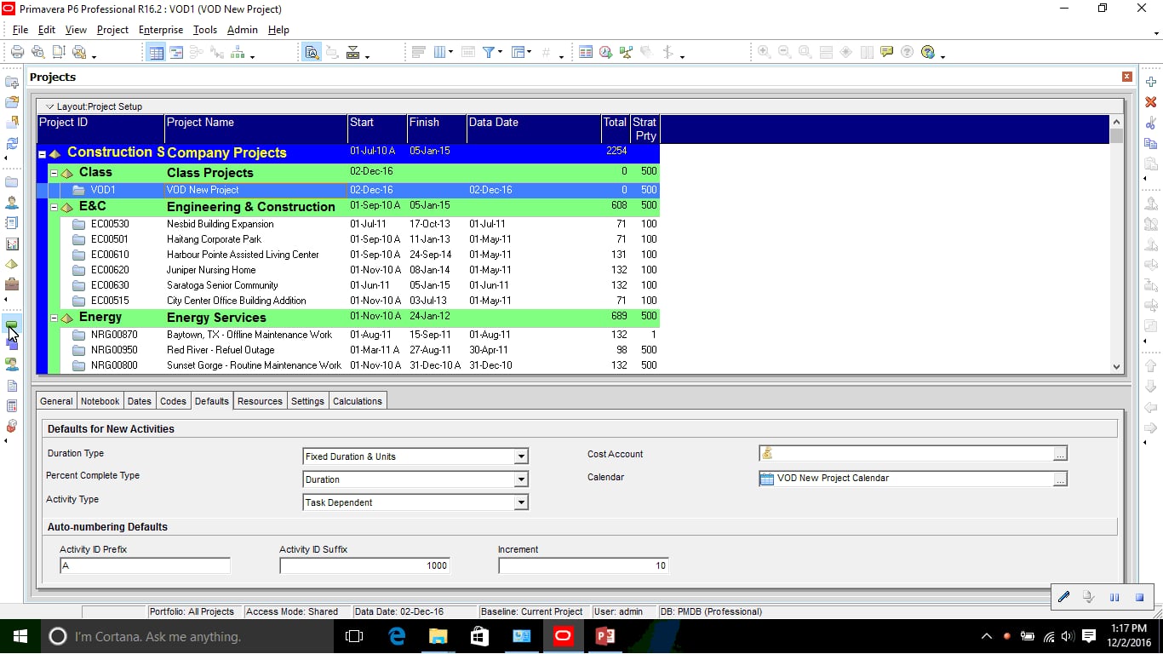Collapse the Class Projects group
1163x654 pixels.
click(54, 173)
